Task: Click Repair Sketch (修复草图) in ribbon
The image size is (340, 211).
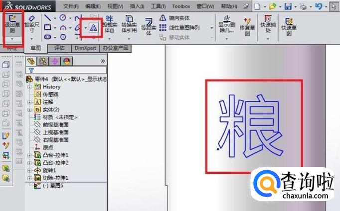Action: pos(247,27)
